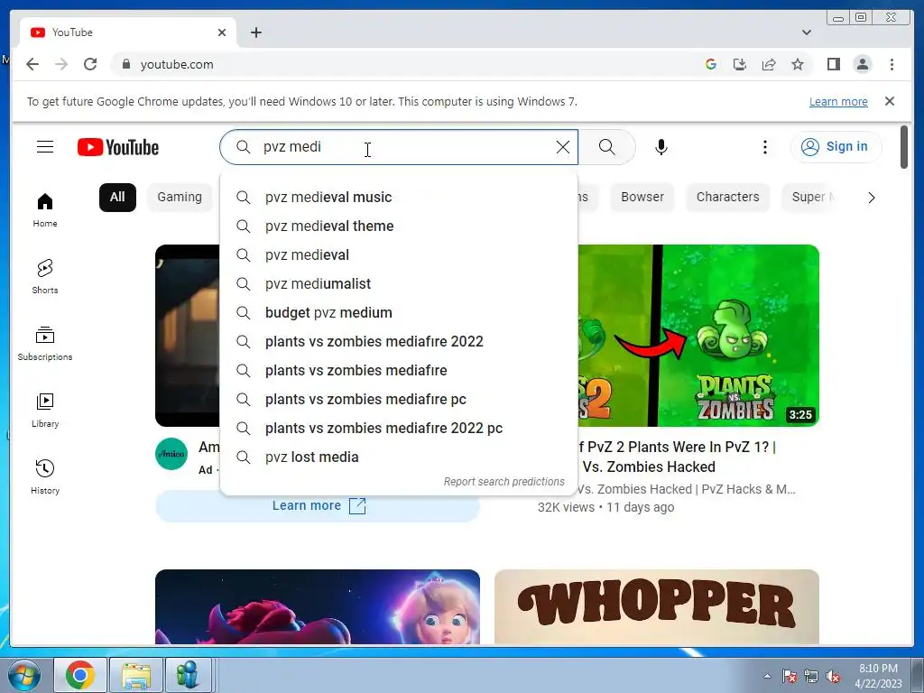Click the YouTube logo

(x=118, y=147)
